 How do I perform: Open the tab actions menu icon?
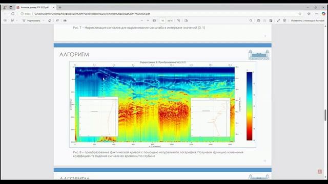[11, 7]
